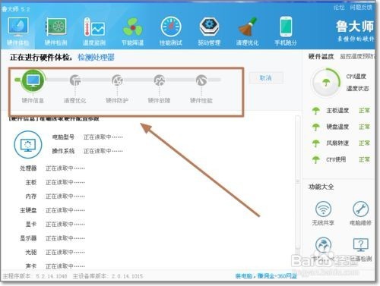The width and height of the screenshot is (380, 286).
Task: Click the 换电脑 赚佣金 promo link
Action: pyautogui.click(x=266, y=276)
